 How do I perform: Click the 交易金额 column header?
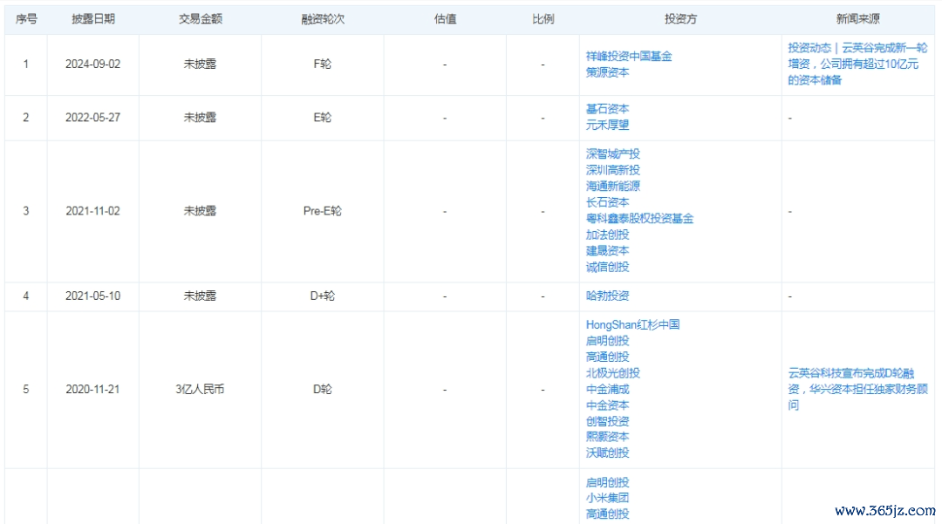click(200, 19)
